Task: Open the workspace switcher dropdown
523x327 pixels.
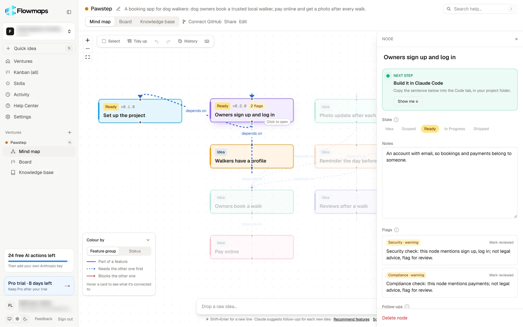Action: 39,31
